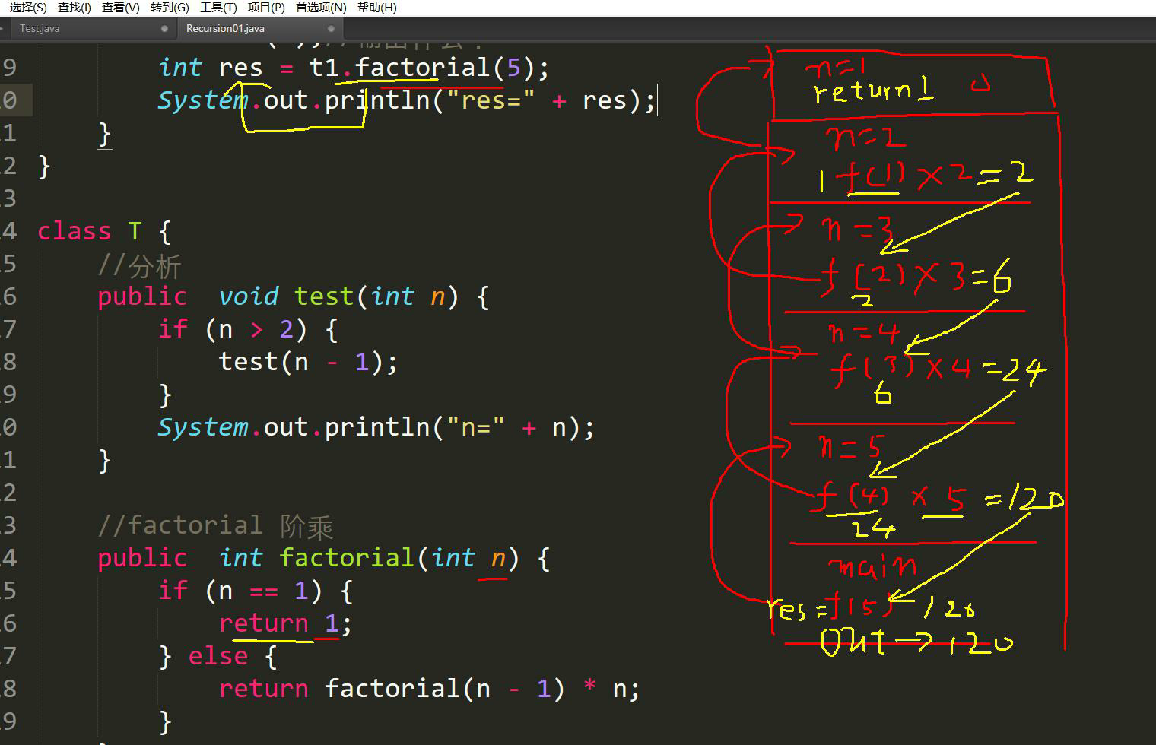The width and height of the screenshot is (1156, 745).
Task: Click unsaved dot on Test.java tab
Action: [x=164, y=29]
